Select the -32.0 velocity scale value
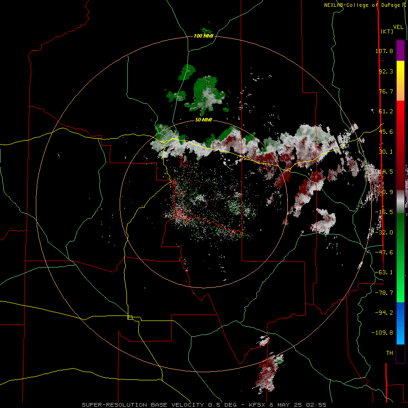This screenshot has height=408, width=408. click(x=384, y=233)
